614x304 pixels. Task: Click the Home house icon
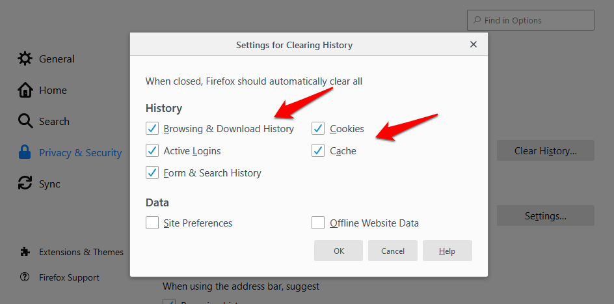click(25, 90)
